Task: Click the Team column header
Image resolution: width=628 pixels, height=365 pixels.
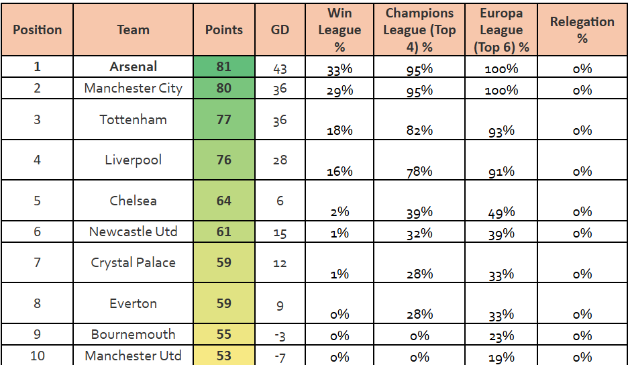Action: tap(133, 30)
